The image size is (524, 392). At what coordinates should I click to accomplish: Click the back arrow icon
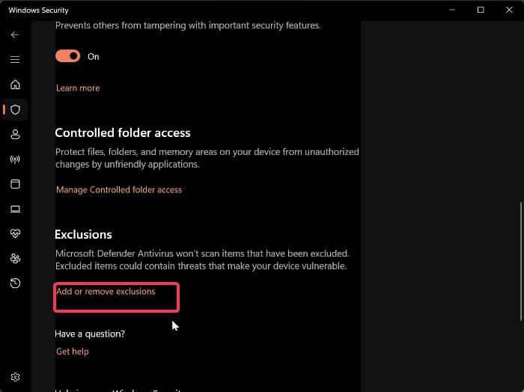tap(15, 35)
